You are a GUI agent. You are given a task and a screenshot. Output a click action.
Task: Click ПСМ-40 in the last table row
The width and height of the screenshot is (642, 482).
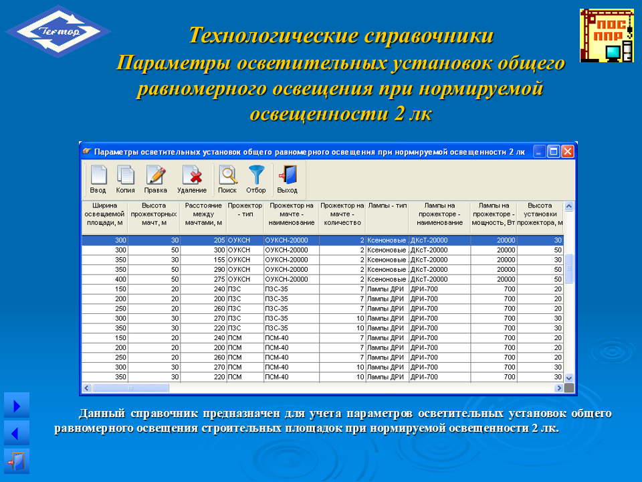click(292, 377)
